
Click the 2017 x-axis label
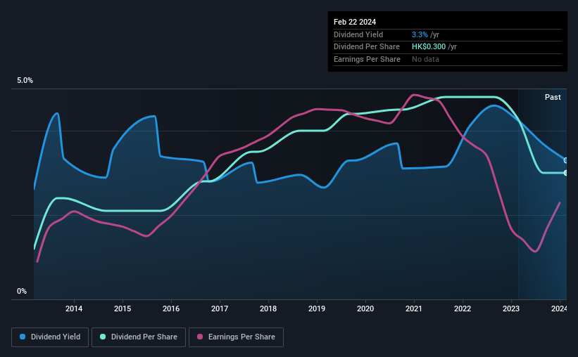[220, 309]
